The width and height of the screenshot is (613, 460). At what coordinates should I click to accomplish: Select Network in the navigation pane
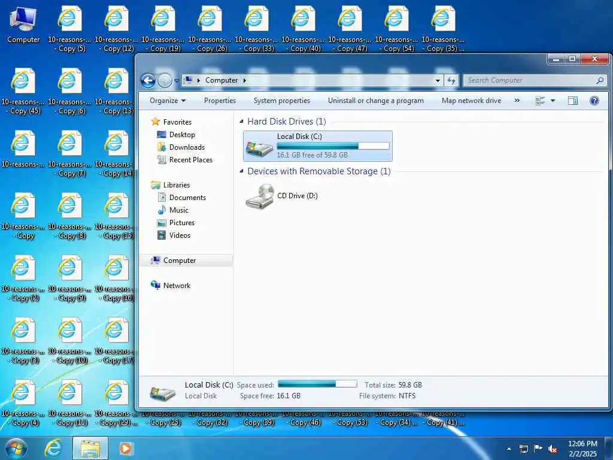point(171,286)
